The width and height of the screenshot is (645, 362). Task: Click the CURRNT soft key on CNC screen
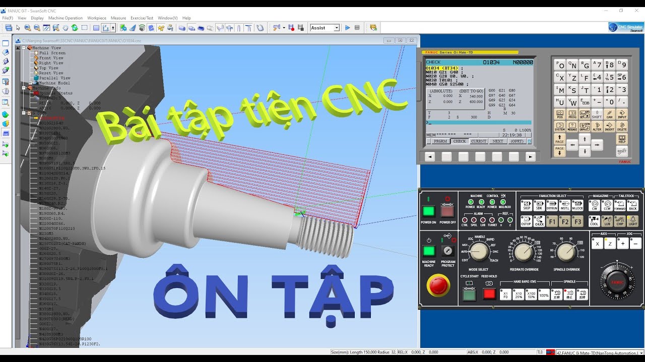click(x=479, y=141)
